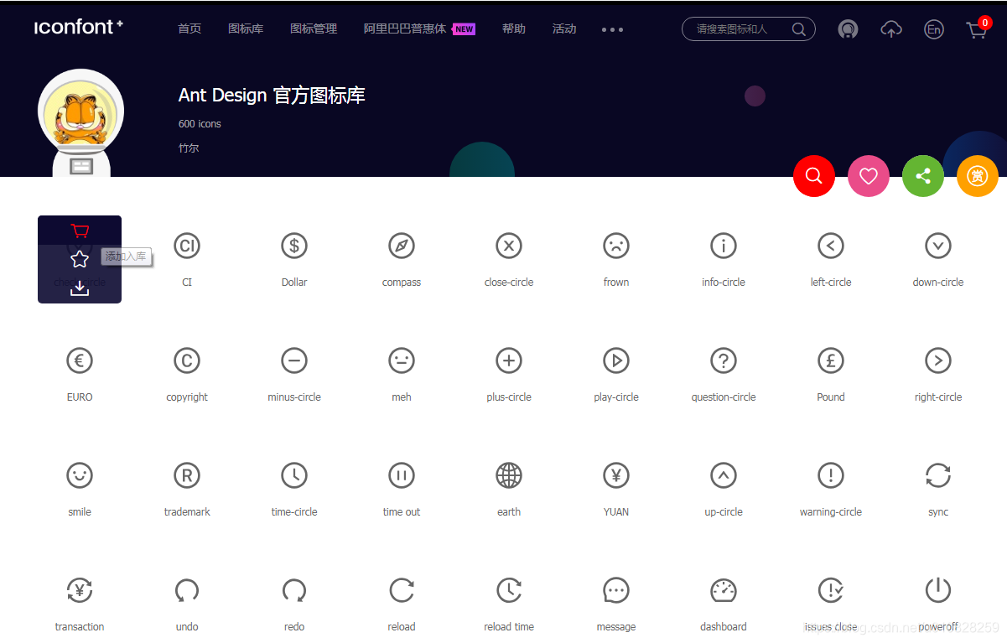This screenshot has height=643, width=1007.
Task: Select the CI icon
Action: coord(187,246)
